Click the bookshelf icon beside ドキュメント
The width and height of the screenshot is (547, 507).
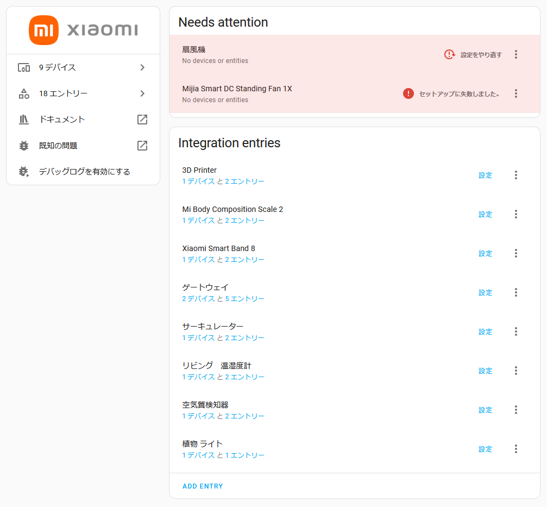pyautogui.click(x=24, y=120)
